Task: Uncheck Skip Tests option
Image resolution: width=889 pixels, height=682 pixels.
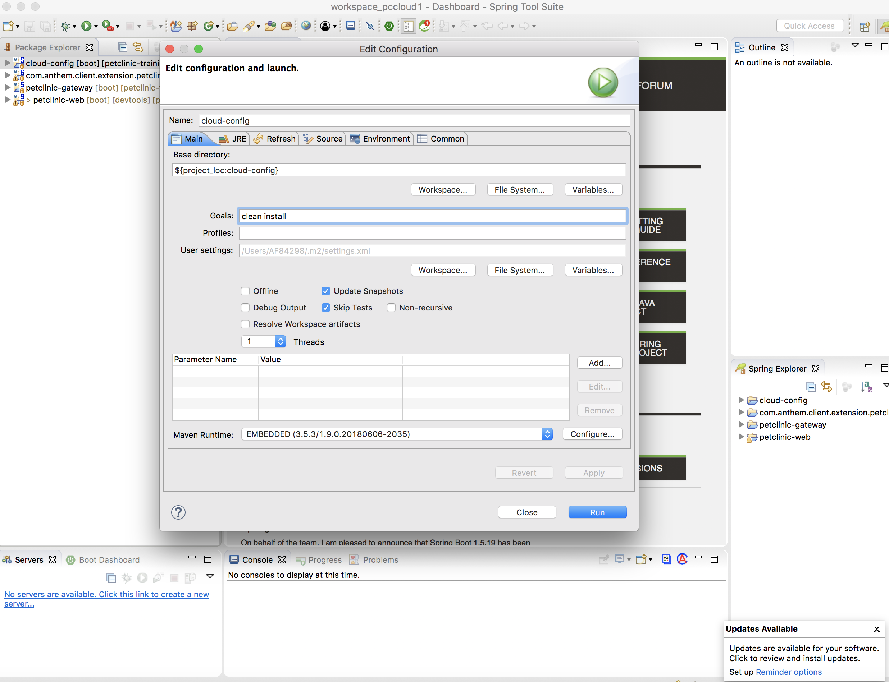Action: click(x=325, y=308)
